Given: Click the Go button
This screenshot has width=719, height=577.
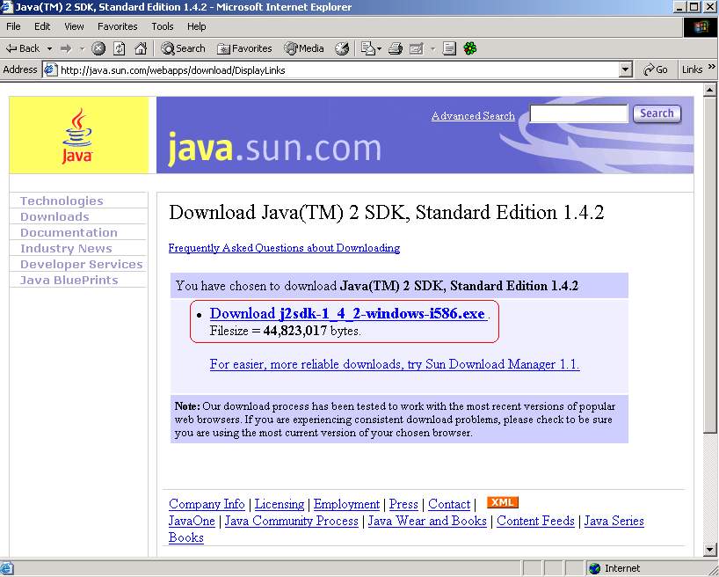Looking at the screenshot, I should [x=655, y=69].
